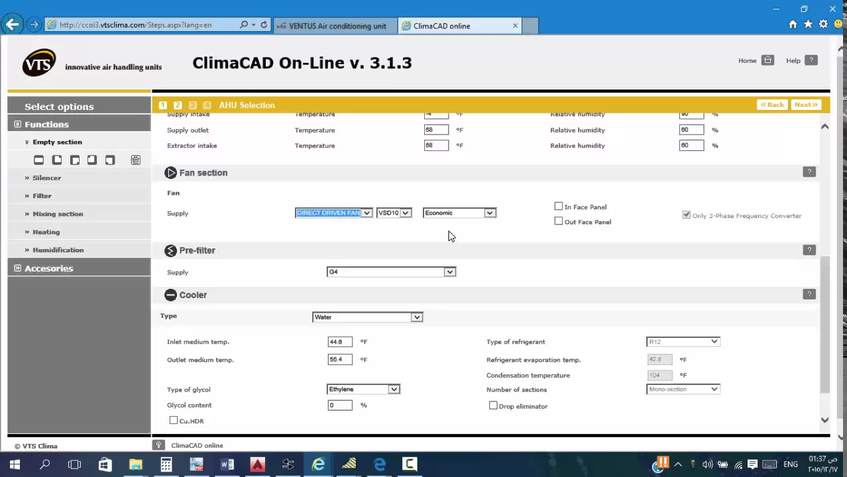Click the trash delete icon in sidebar

135,160
